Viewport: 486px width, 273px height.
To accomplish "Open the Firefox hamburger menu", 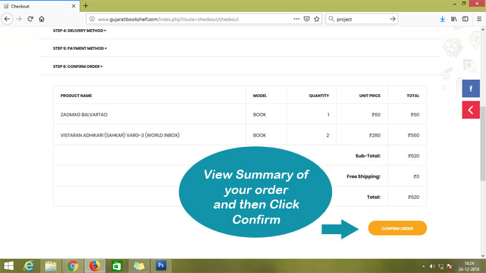I will (x=479, y=19).
